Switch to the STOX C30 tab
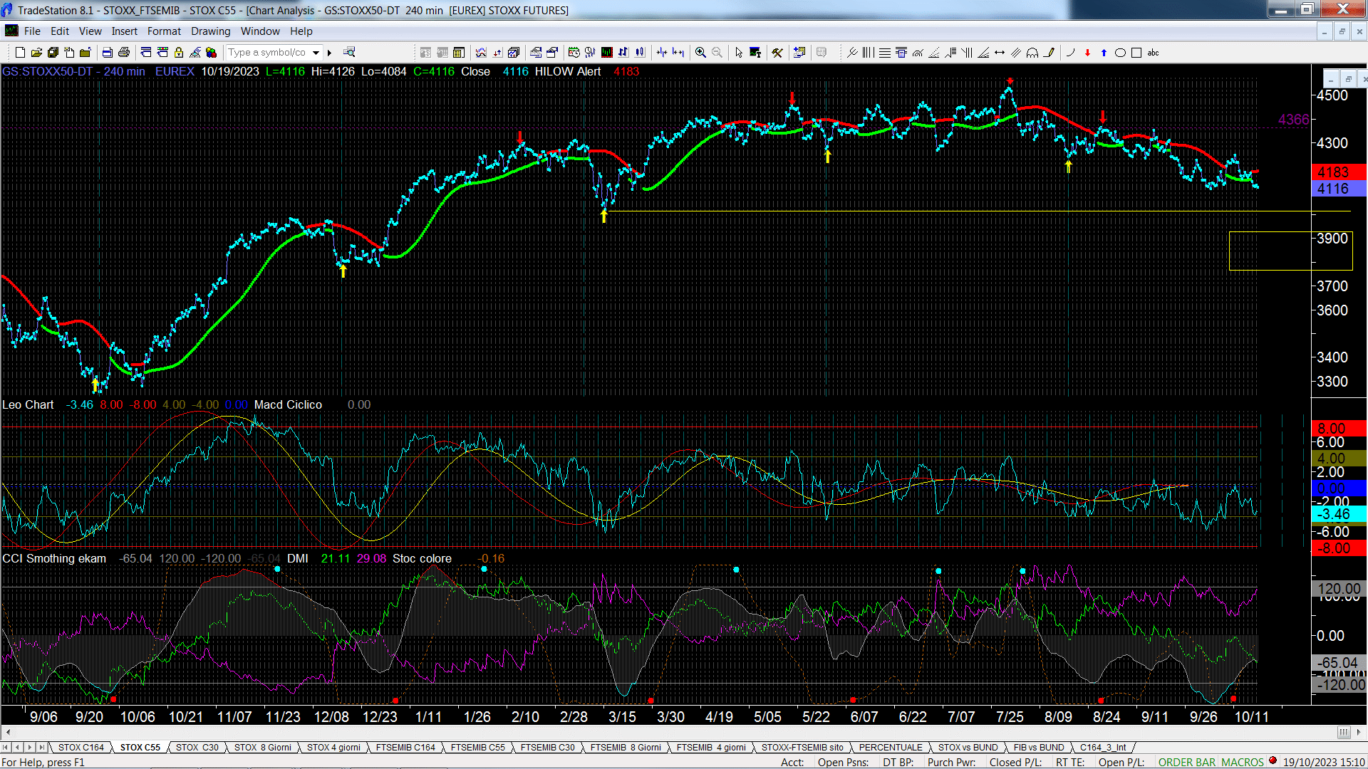 click(x=197, y=747)
